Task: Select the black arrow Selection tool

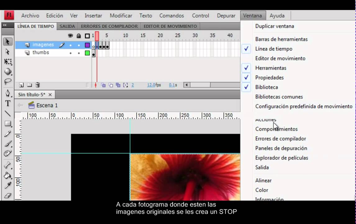Action: [7, 42]
